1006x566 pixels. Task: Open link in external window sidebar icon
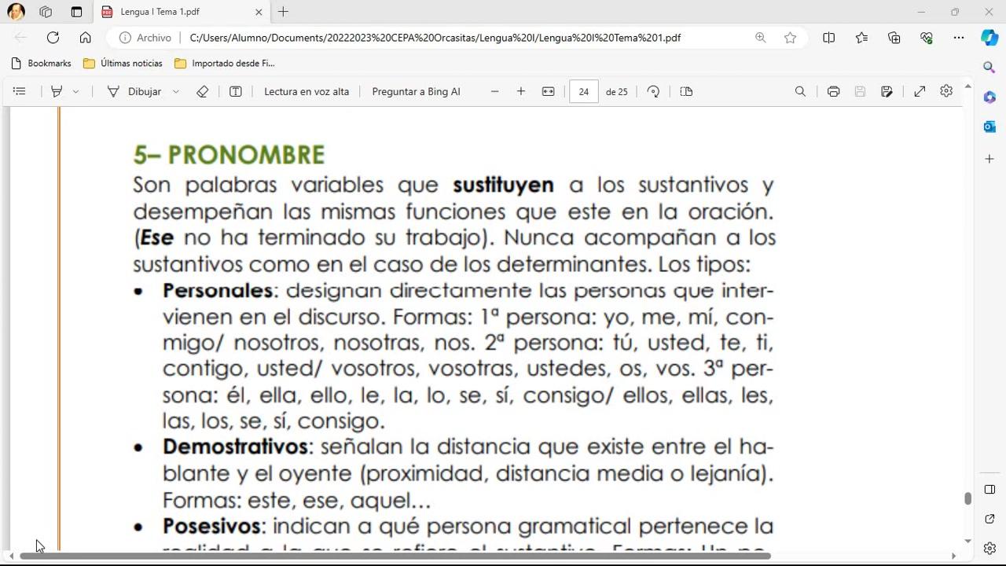[x=989, y=519]
